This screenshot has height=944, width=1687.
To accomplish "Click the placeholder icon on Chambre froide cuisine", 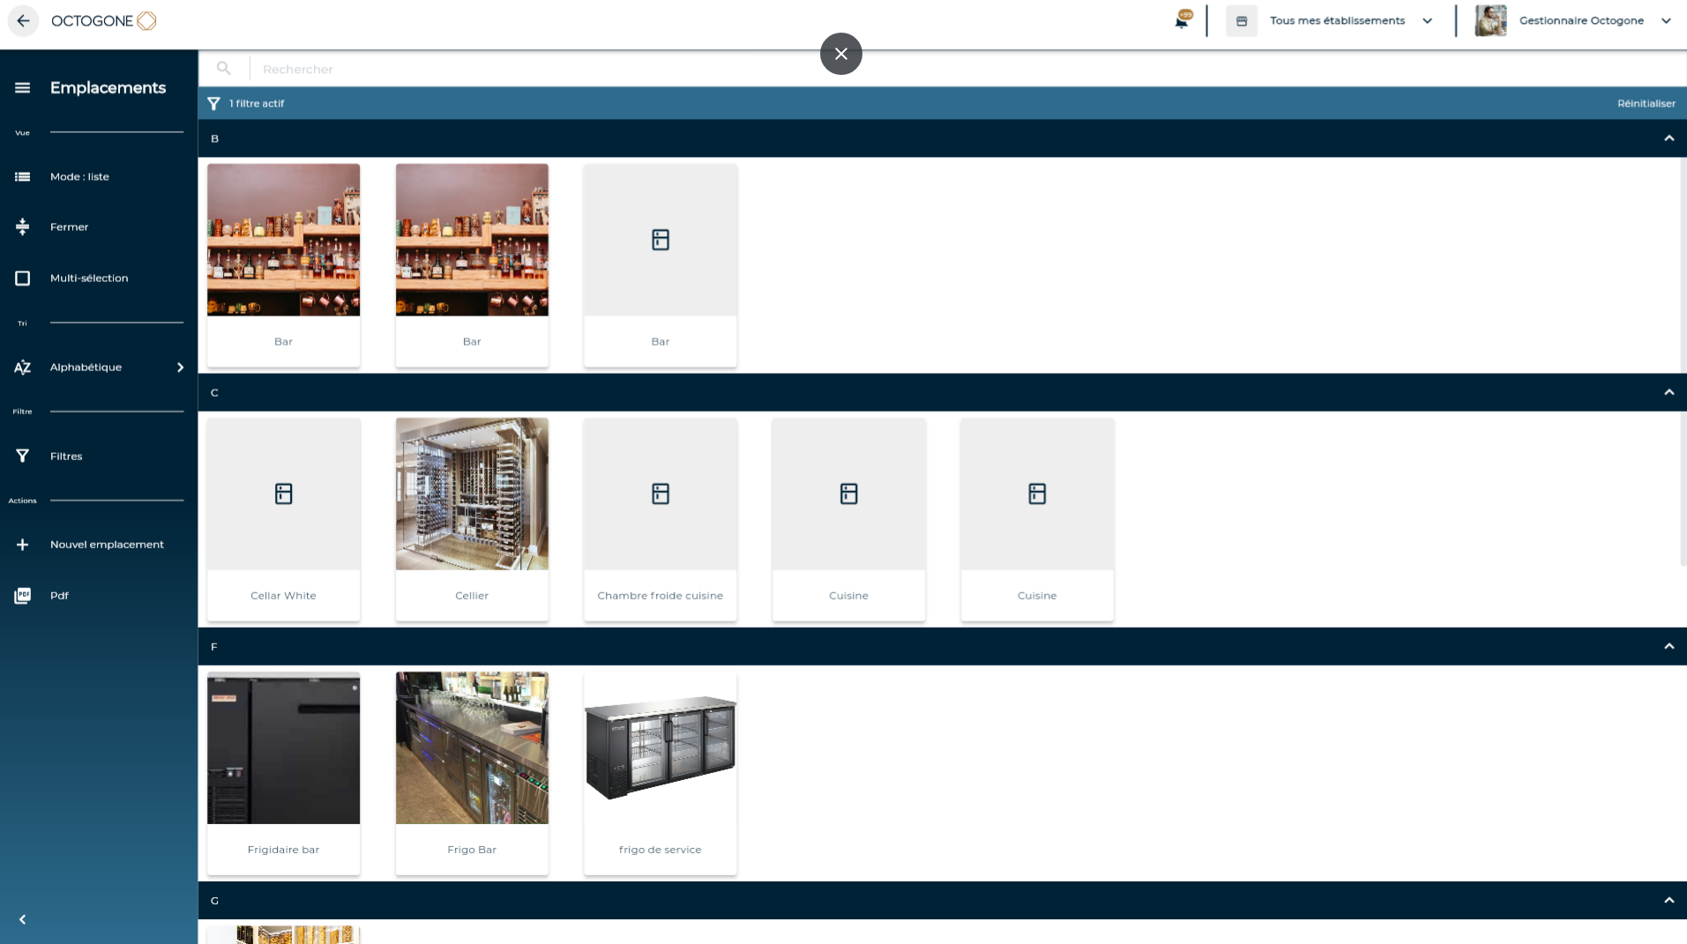I will tap(661, 494).
